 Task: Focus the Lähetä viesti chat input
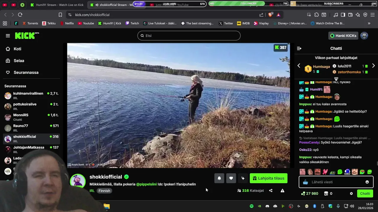coord(336,182)
